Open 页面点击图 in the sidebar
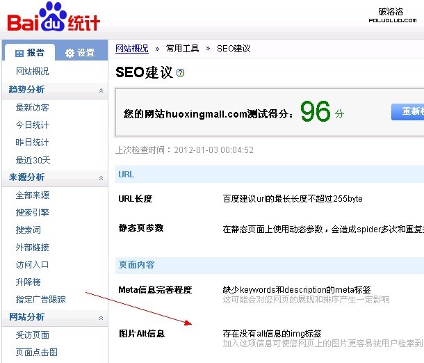The height and width of the screenshot is (363, 424). [36, 353]
